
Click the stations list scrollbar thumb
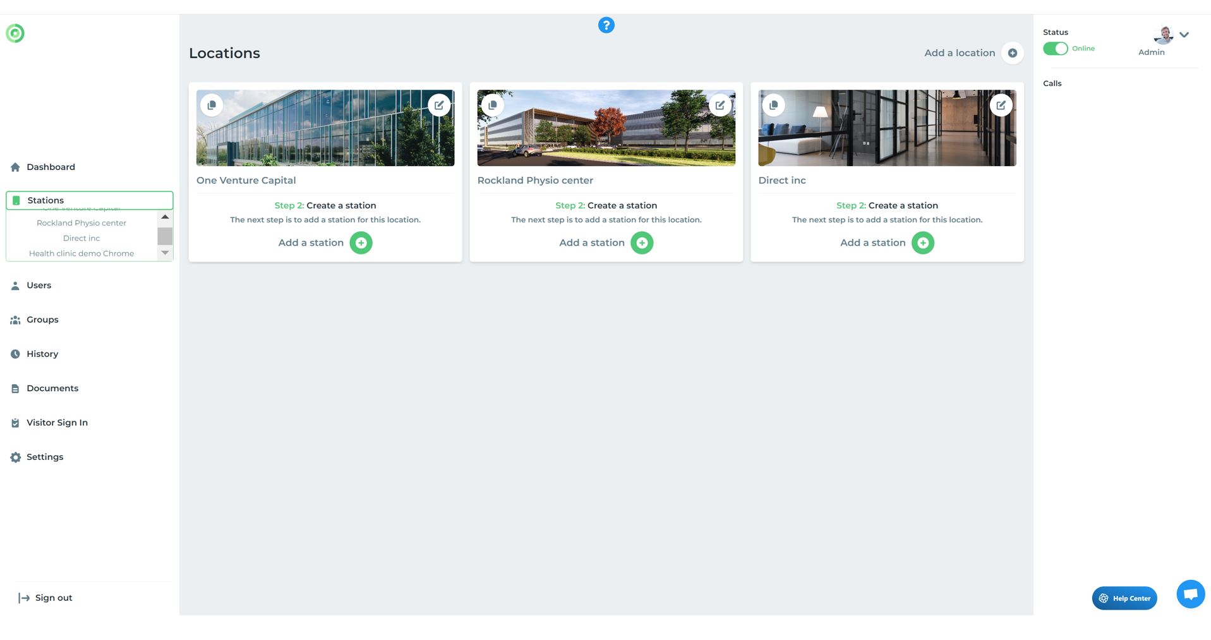coord(165,236)
